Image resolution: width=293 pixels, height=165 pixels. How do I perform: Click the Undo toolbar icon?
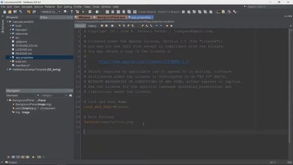point(28,12)
